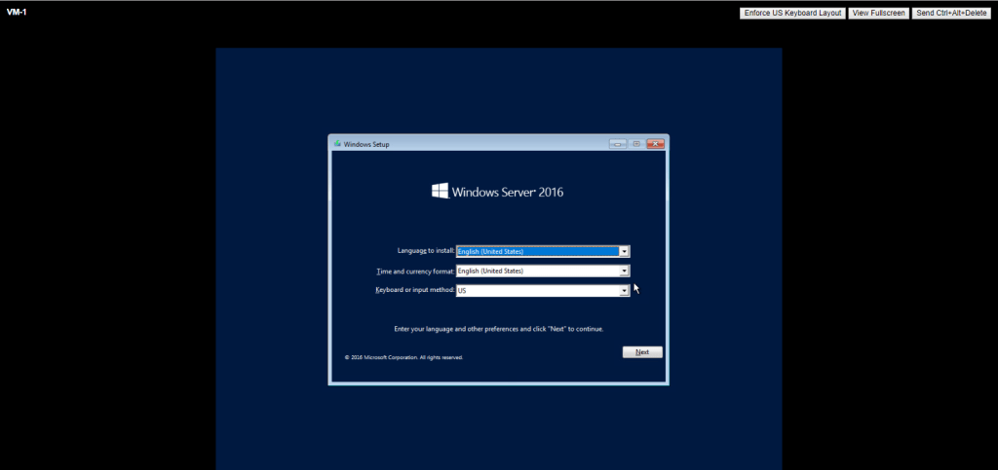Switch to View Fullscreen mode

878,13
